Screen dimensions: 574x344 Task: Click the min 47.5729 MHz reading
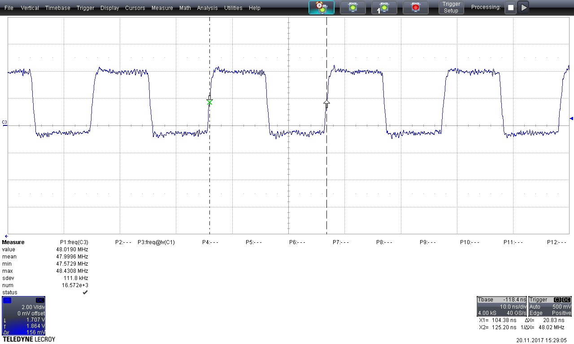pyautogui.click(x=72, y=264)
